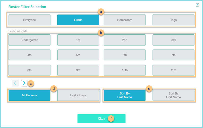The width and height of the screenshot is (203, 128).
Task: Click the 8th grade button
Action: 29,70
